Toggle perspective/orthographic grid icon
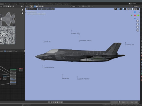This screenshot has height=106, width=142. coord(138,30)
